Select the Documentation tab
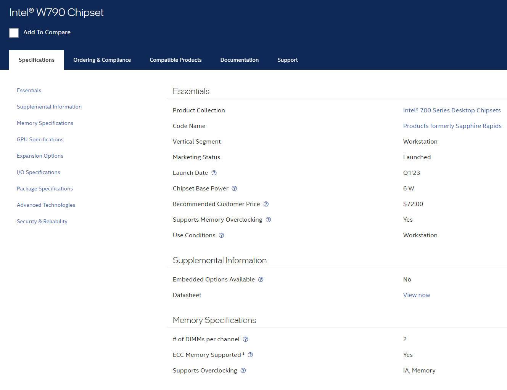The width and height of the screenshot is (507, 390). (x=239, y=60)
